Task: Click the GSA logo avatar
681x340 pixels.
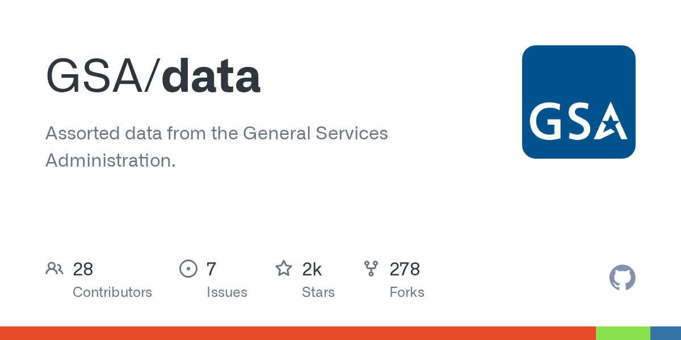Action: coord(578,102)
